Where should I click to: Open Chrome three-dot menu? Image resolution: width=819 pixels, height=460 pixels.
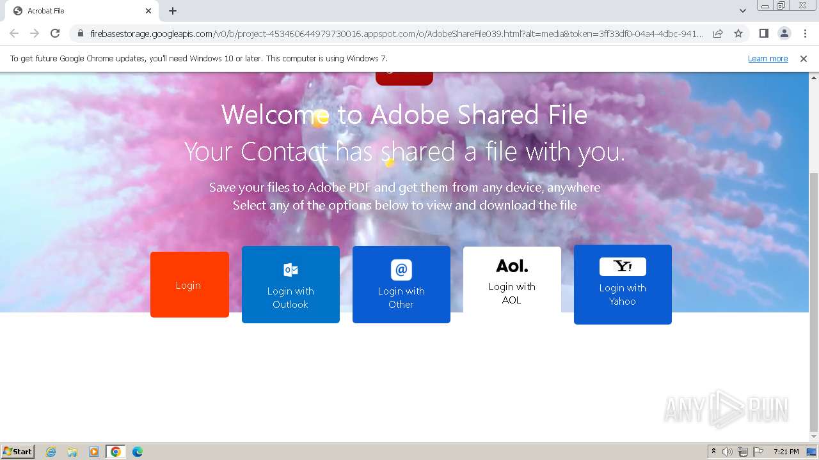[x=805, y=33]
